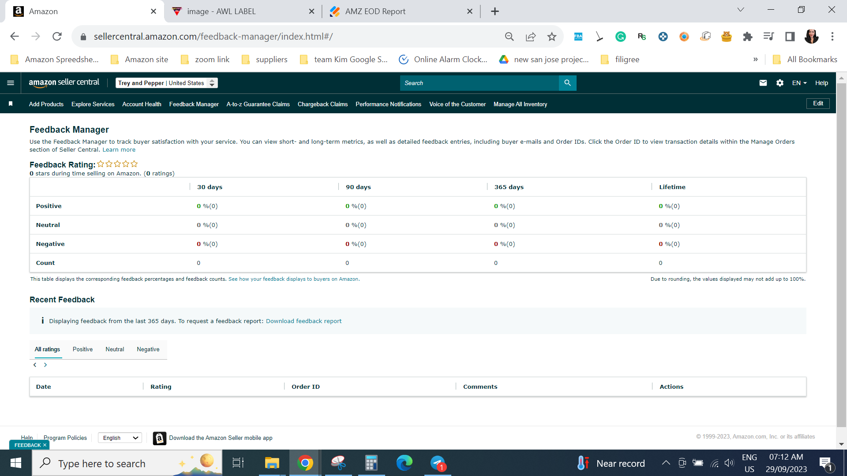The image size is (847, 476).
Task: Select the Positive feedback tab
Action: click(82, 350)
